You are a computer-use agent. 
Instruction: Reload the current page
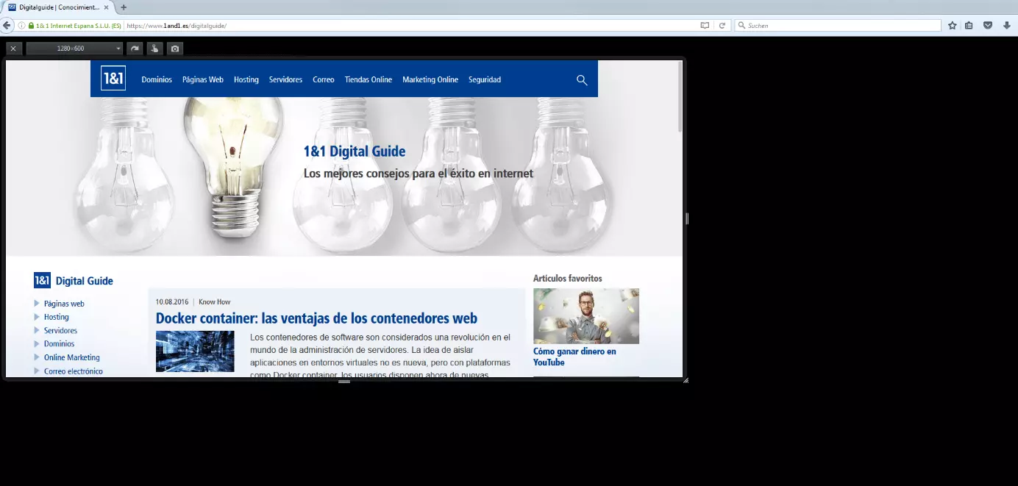[x=722, y=26]
